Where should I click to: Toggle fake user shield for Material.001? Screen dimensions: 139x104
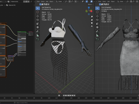[x=24, y=1]
